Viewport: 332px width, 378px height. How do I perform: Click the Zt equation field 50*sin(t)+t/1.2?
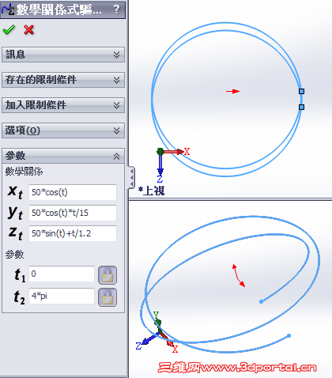(x=73, y=233)
